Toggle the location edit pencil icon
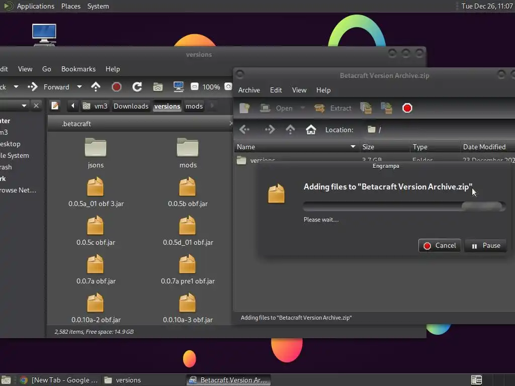 point(55,106)
